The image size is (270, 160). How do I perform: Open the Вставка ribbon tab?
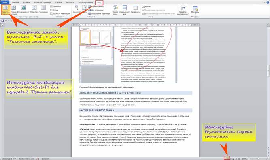26,2
